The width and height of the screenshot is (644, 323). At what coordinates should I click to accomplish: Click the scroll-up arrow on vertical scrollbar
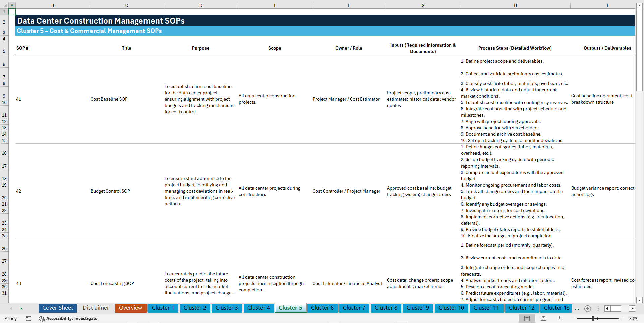tap(640, 5)
